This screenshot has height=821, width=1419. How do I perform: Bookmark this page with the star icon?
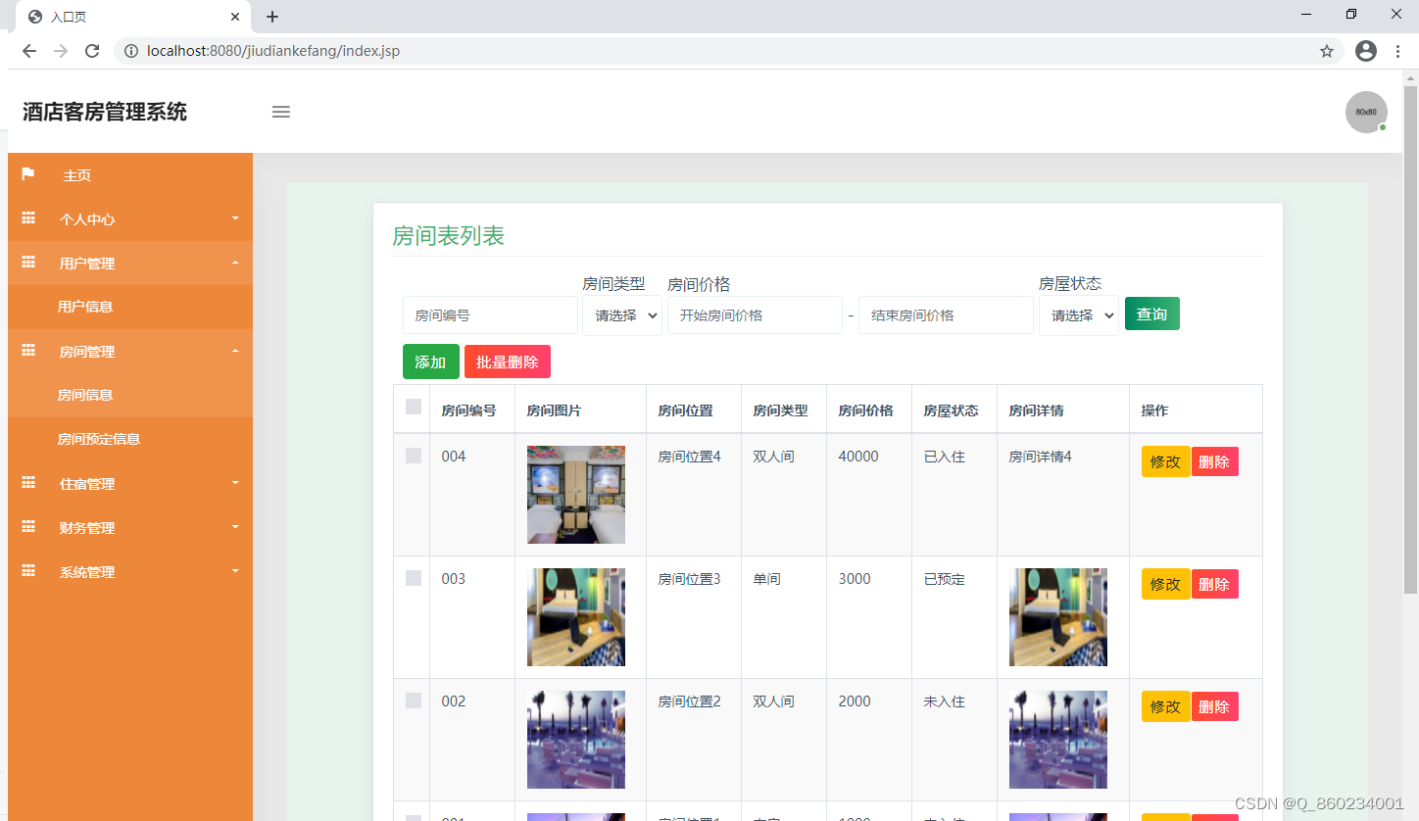(x=1327, y=51)
